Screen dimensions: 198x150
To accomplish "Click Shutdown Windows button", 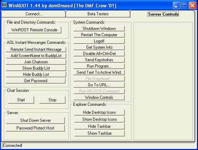I will tap(99, 29).
